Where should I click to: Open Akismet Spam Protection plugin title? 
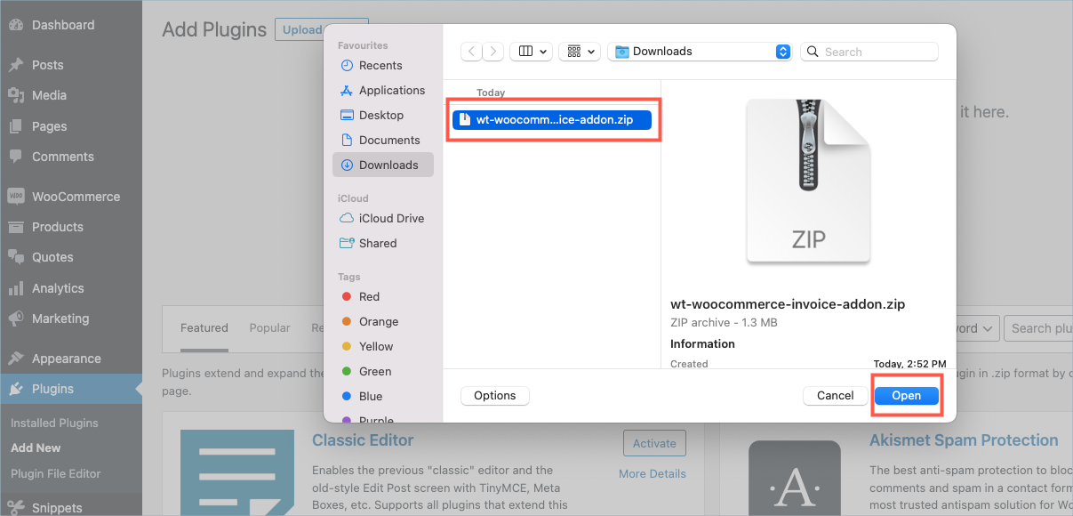(x=964, y=439)
